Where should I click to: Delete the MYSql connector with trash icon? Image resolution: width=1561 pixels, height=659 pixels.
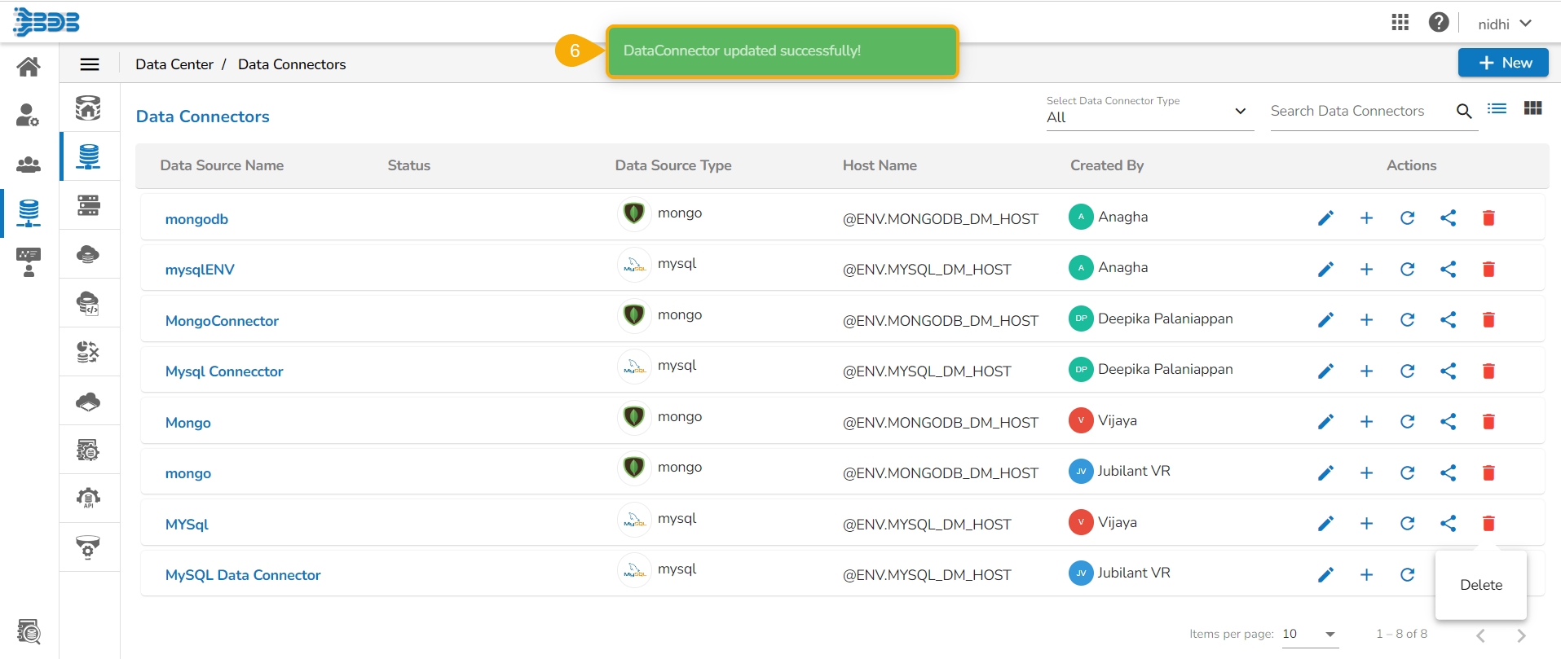1488,524
